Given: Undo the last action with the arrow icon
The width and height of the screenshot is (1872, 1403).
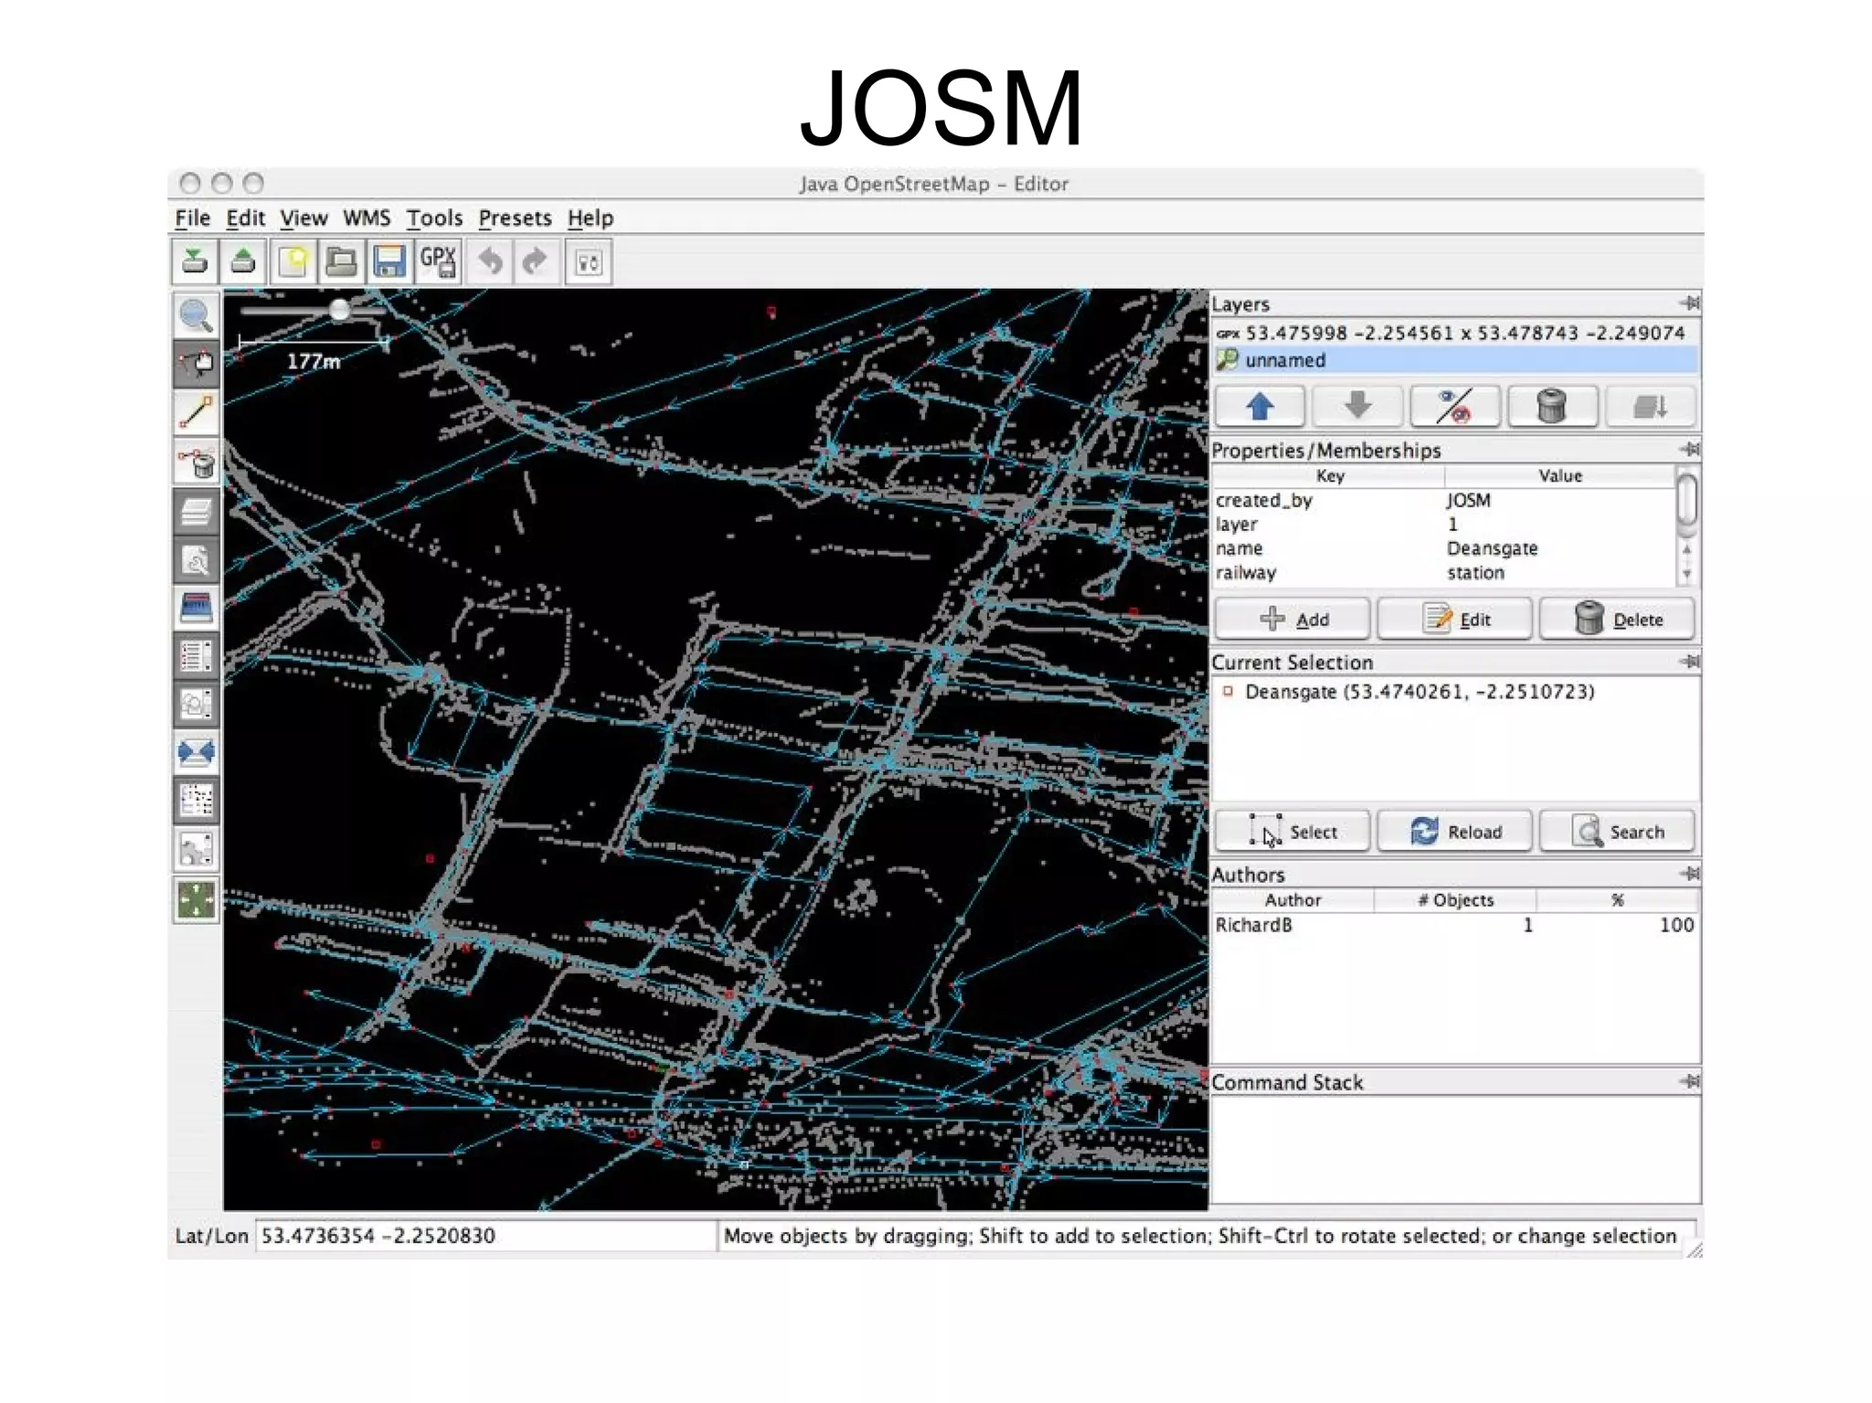Looking at the screenshot, I should (491, 262).
